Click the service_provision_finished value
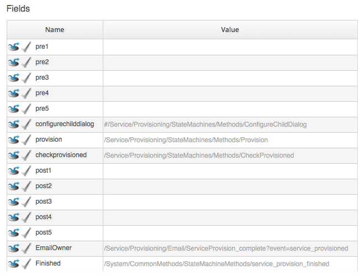Screen dimensions: 358x275 tap(217, 264)
